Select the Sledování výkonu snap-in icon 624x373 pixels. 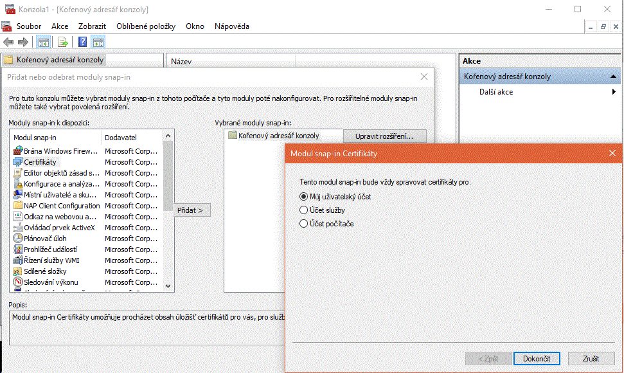point(18,282)
